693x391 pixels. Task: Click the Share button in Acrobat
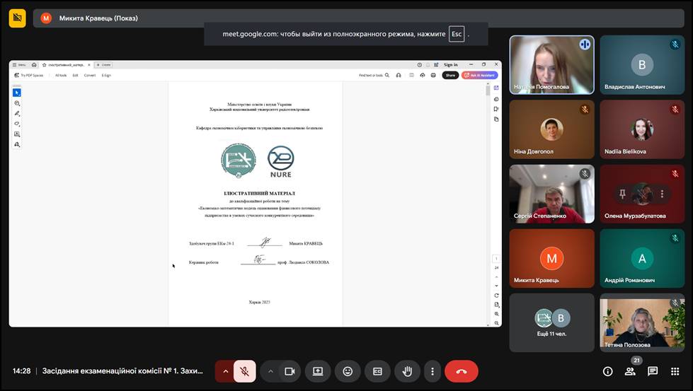coord(450,75)
